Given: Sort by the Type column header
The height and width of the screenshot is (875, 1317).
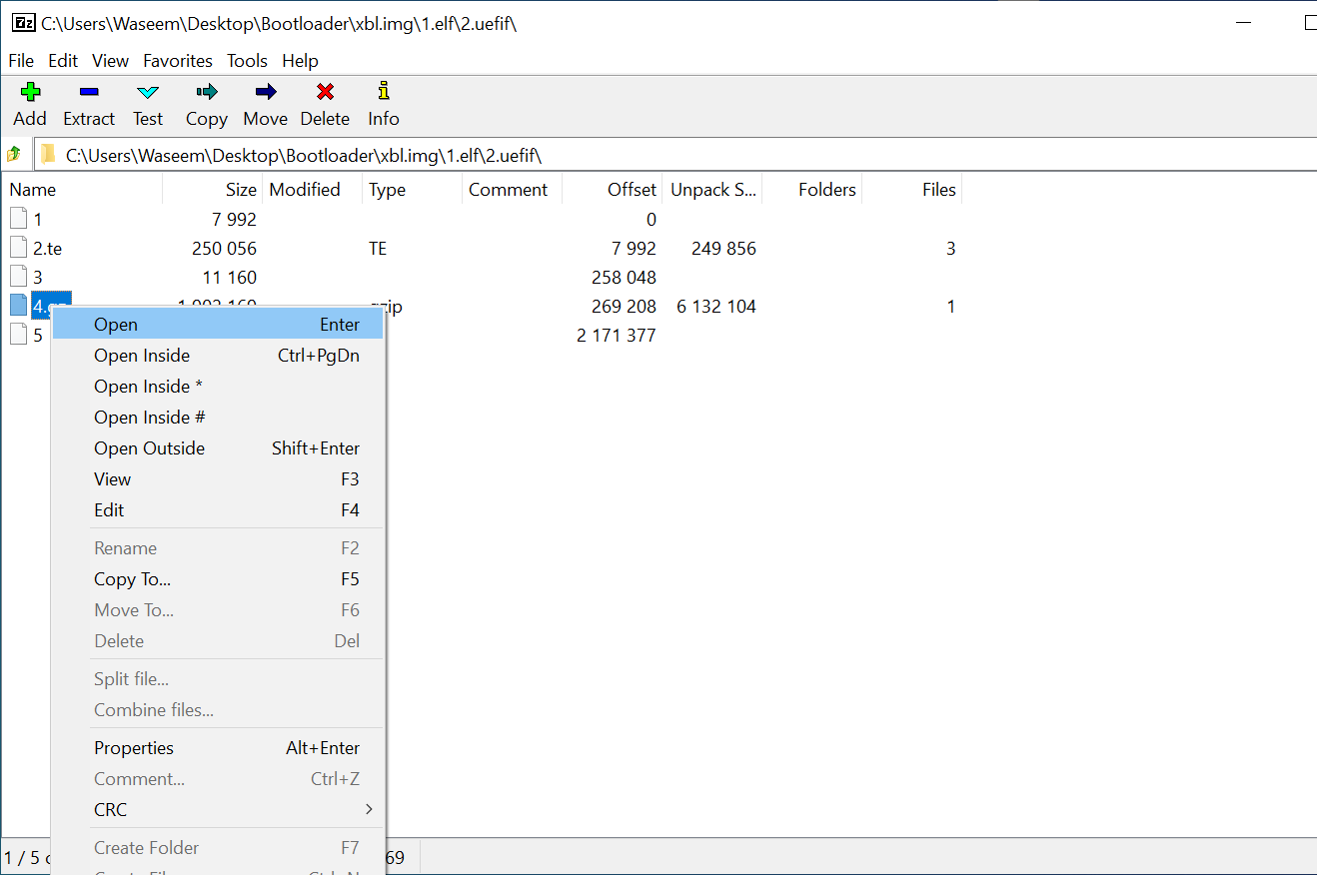Looking at the screenshot, I should pos(412,189).
